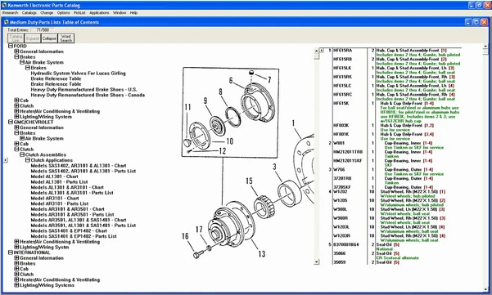Expand GMC Air Brake System node
Viewport: 492px width, 295px height.
[22, 138]
